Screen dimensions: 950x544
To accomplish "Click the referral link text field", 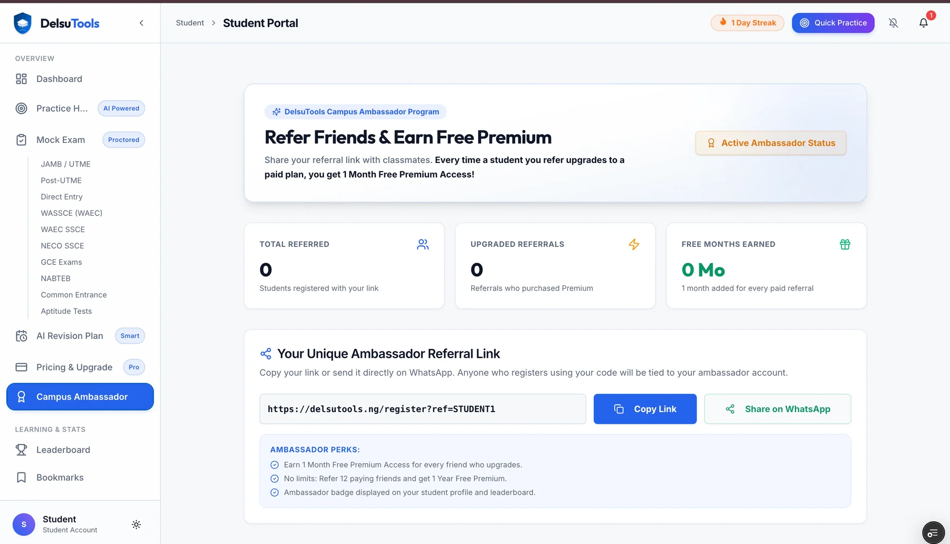I will click(x=423, y=409).
